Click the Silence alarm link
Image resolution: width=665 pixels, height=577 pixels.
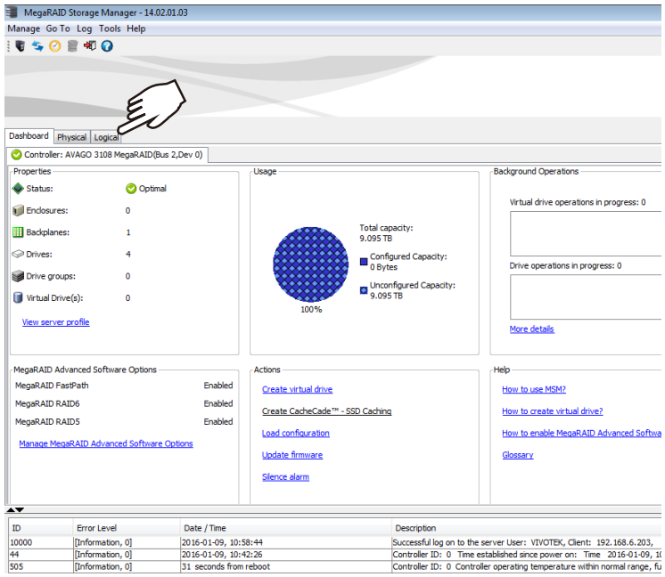click(285, 477)
